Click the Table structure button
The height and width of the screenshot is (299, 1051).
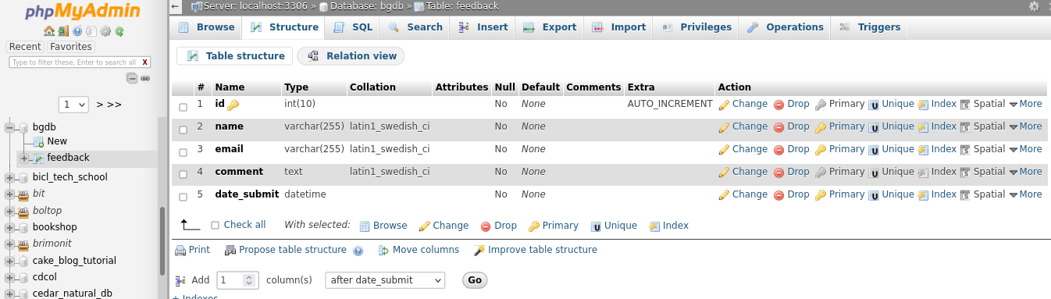point(235,56)
